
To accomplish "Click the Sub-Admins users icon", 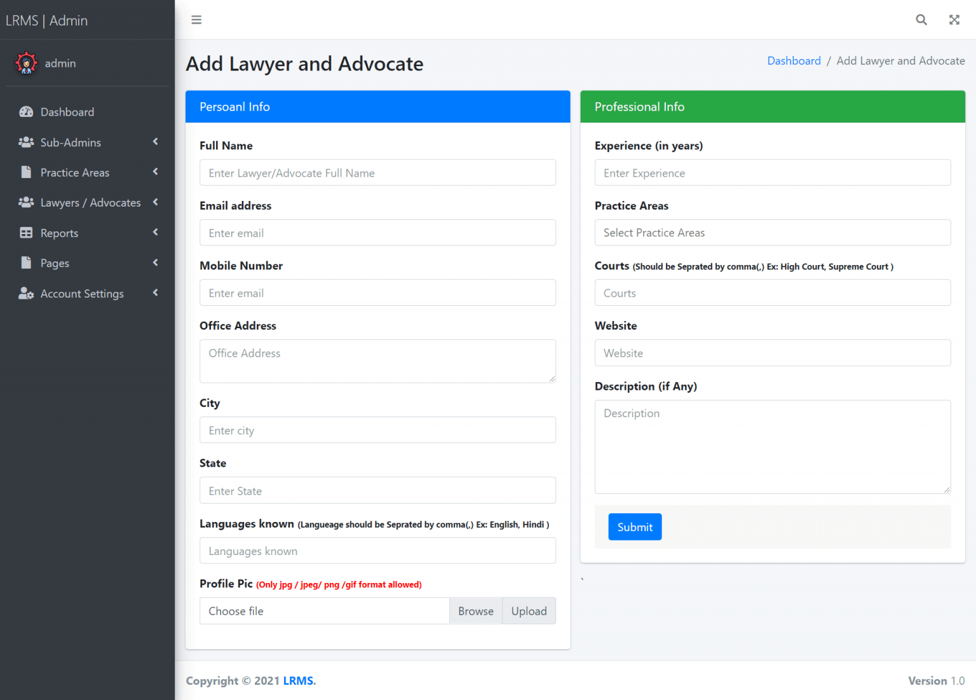I will (x=26, y=142).
